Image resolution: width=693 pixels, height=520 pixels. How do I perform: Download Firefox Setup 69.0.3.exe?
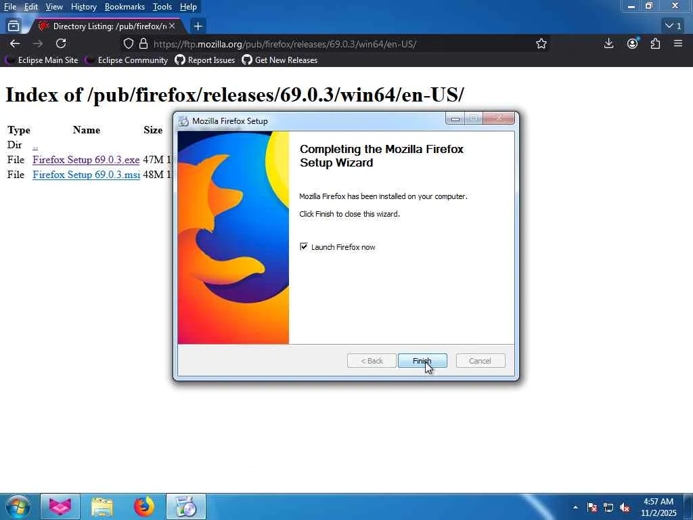coord(86,160)
